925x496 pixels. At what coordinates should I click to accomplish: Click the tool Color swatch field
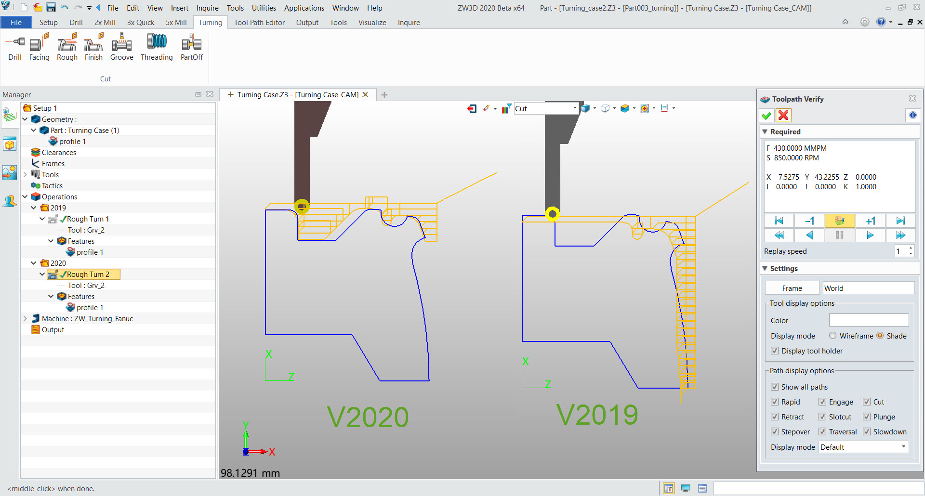point(868,321)
